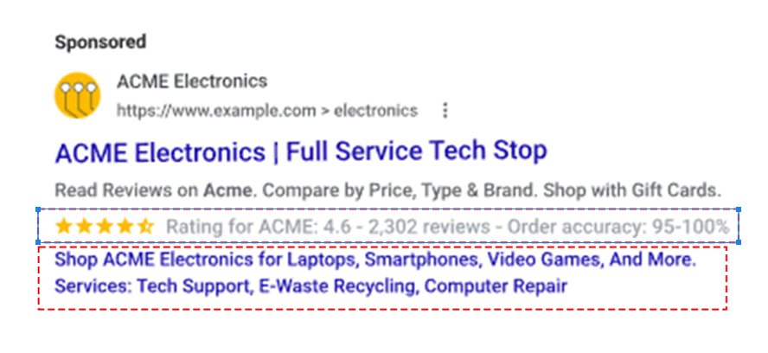Click top-right blue handle of rating box

coord(739,209)
